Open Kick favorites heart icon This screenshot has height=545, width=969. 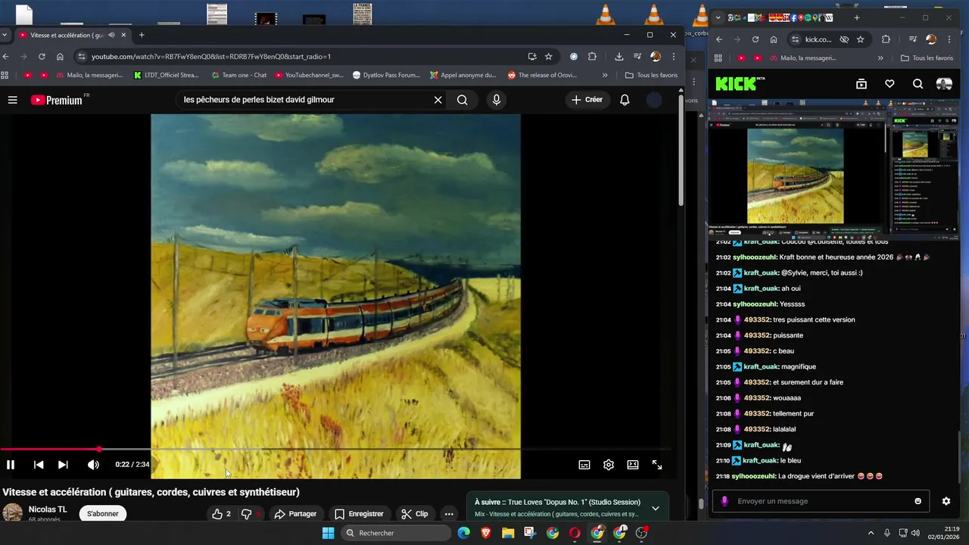890,84
